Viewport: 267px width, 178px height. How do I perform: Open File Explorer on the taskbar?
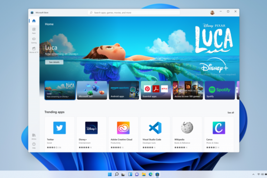click(x=144, y=174)
